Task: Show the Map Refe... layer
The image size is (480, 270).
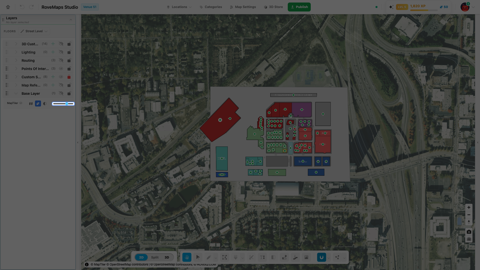Action: pyautogui.click(x=61, y=85)
